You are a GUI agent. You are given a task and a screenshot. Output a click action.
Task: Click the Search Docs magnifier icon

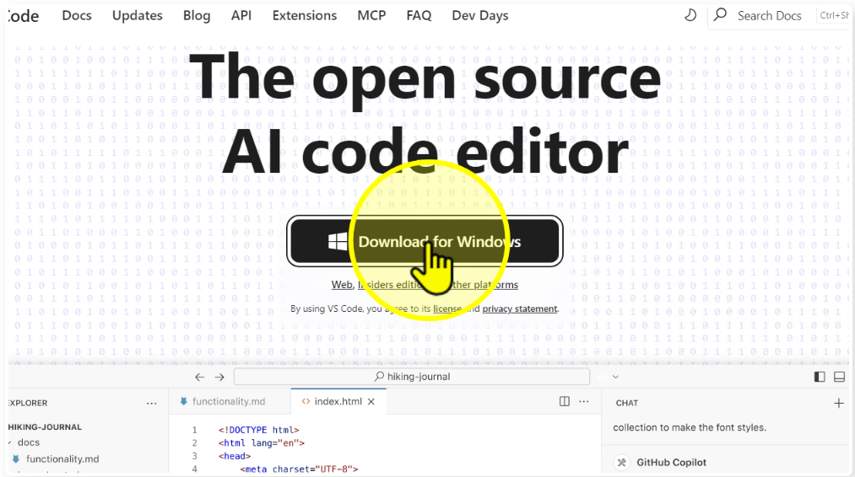tap(720, 15)
